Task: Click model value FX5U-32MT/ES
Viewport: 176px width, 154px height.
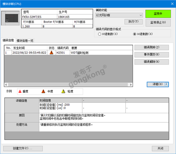Action: [32, 17]
